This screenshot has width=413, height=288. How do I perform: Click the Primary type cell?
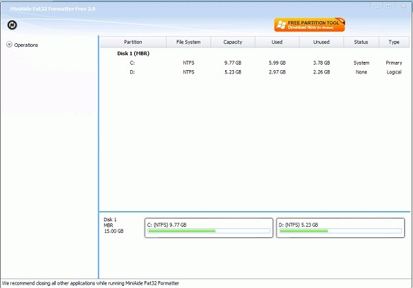tap(394, 63)
